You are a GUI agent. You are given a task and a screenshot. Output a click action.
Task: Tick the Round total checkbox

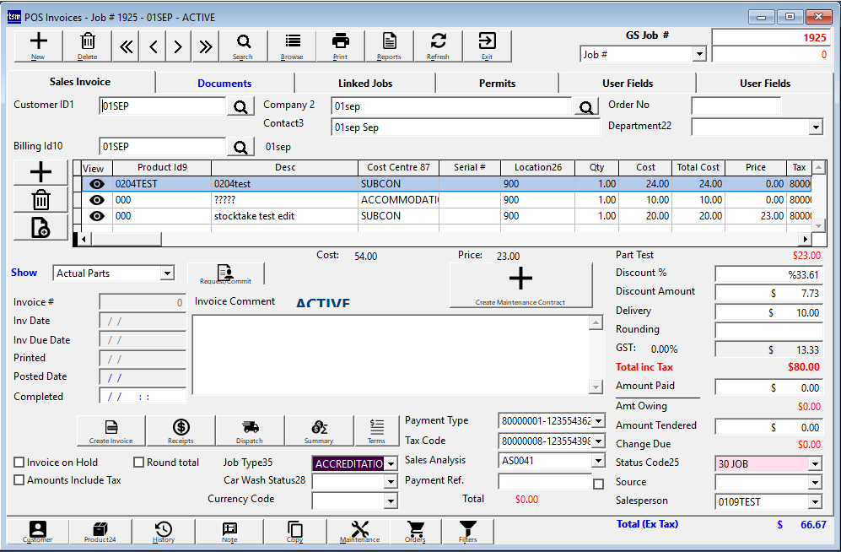coord(139,463)
